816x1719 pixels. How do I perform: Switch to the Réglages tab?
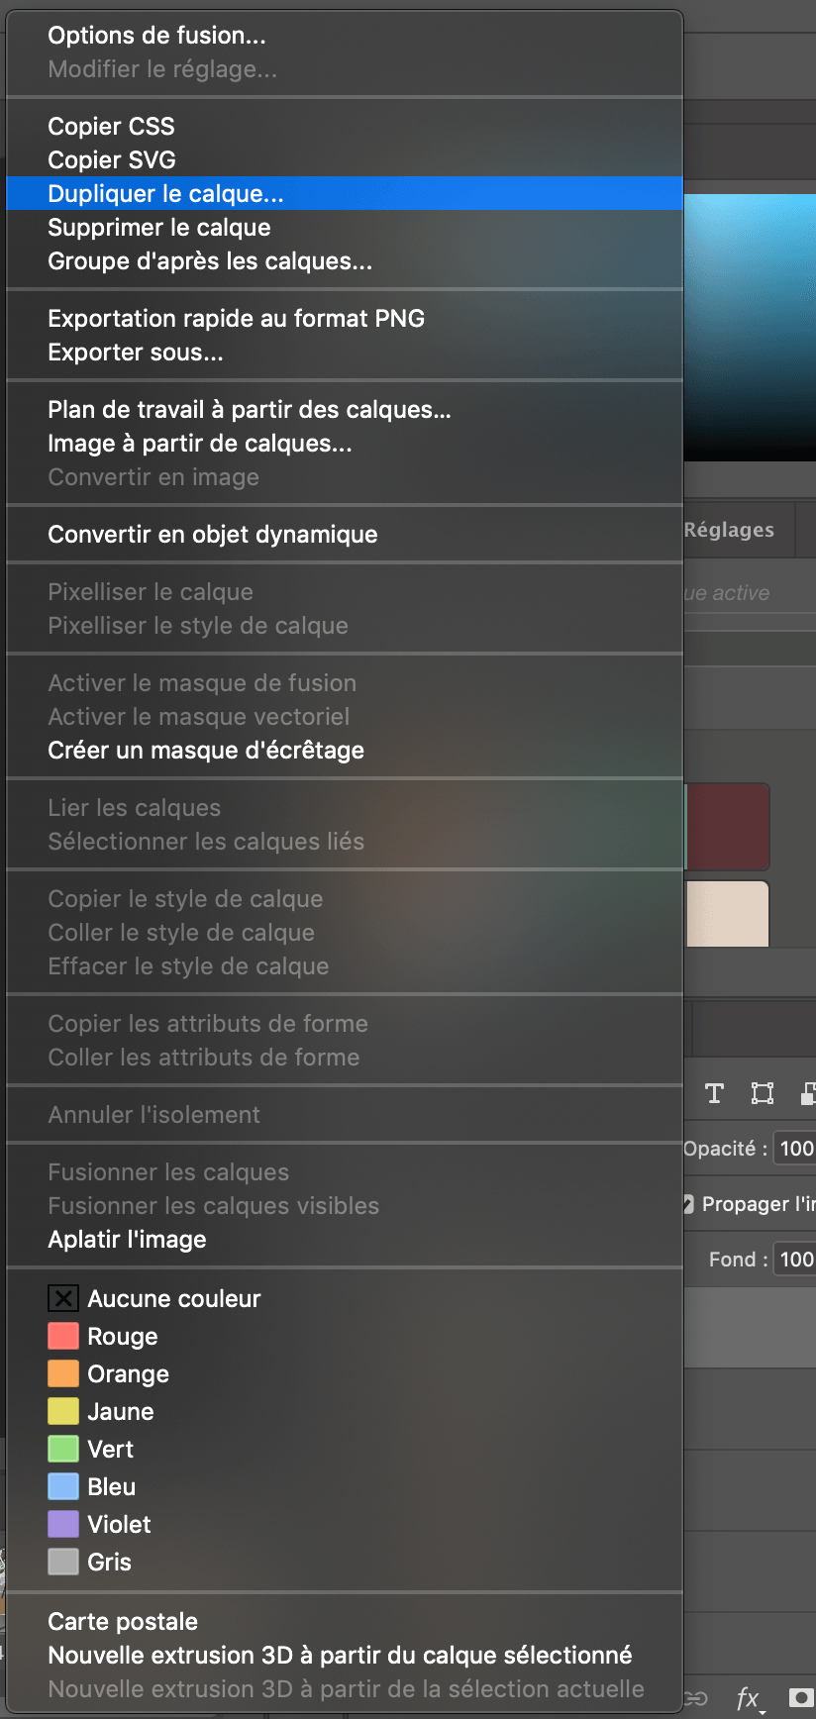coord(730,530)
